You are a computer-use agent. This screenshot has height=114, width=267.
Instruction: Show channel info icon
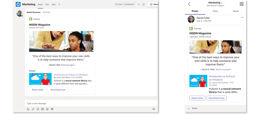pos(144,5)
